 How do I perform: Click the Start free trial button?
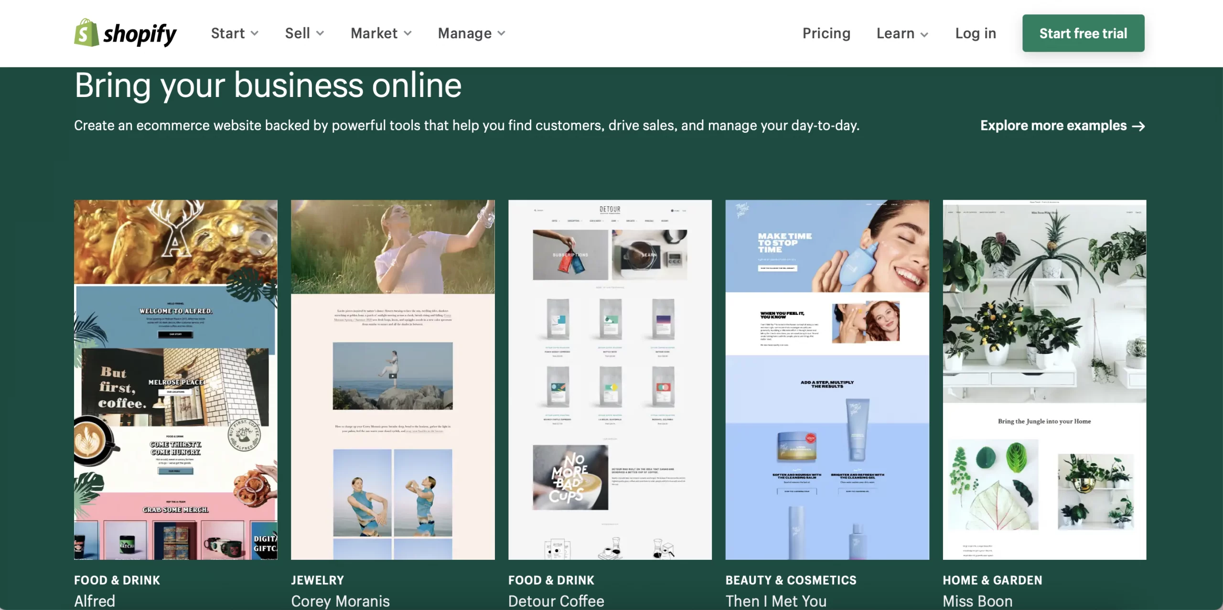click(x=1083, y=33)
